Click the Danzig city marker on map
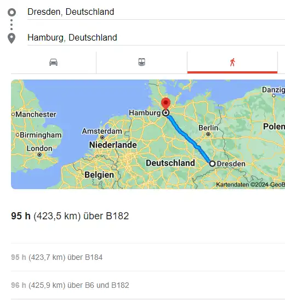Screen dimensions: 285x301 point(273,95)
